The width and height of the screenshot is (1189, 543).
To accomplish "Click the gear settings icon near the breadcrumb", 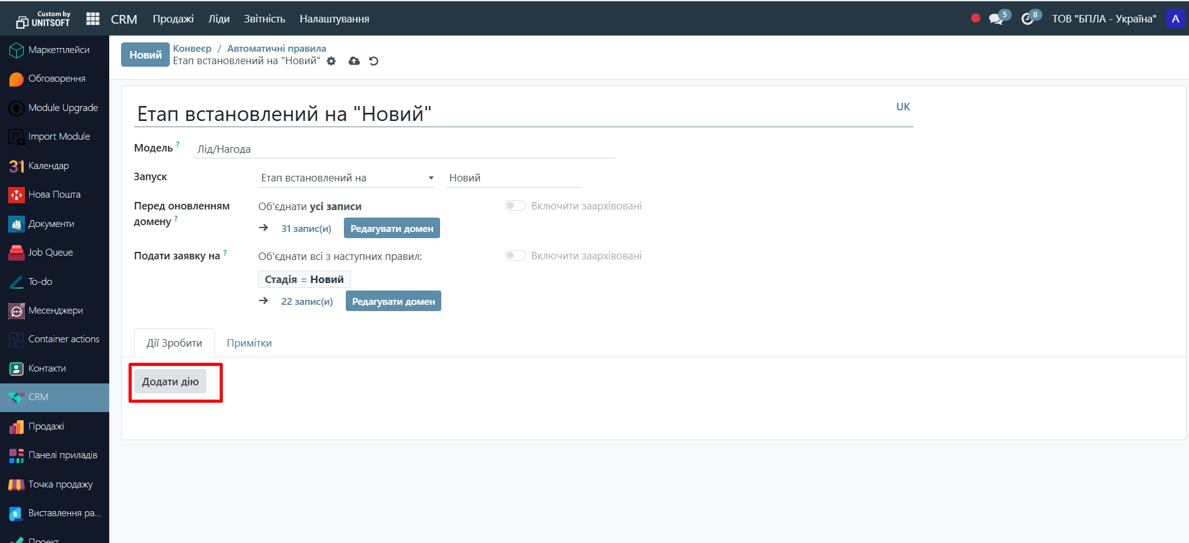I will pyautogui.click(x=331, y=61).
